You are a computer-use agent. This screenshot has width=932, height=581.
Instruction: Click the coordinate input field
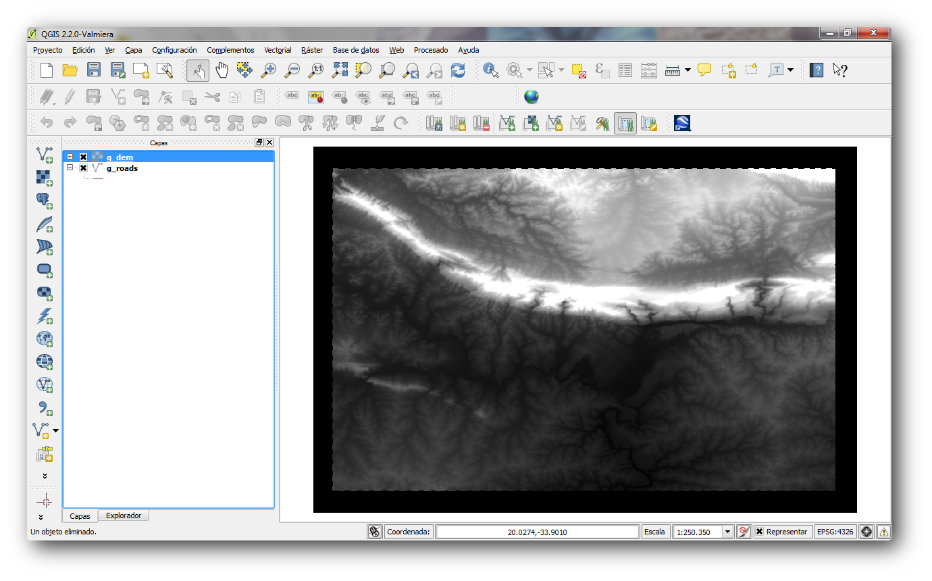pos(538,532)
